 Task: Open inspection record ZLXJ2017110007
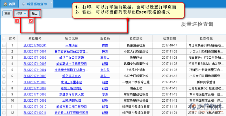pos(35,88)
